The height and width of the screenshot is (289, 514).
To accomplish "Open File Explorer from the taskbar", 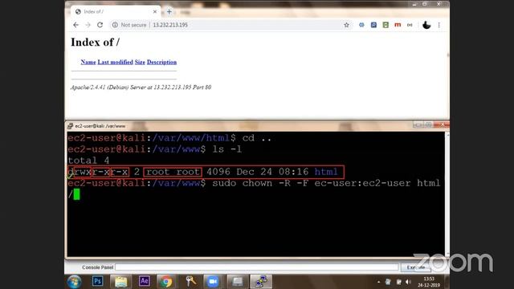I will coord(120,282).
